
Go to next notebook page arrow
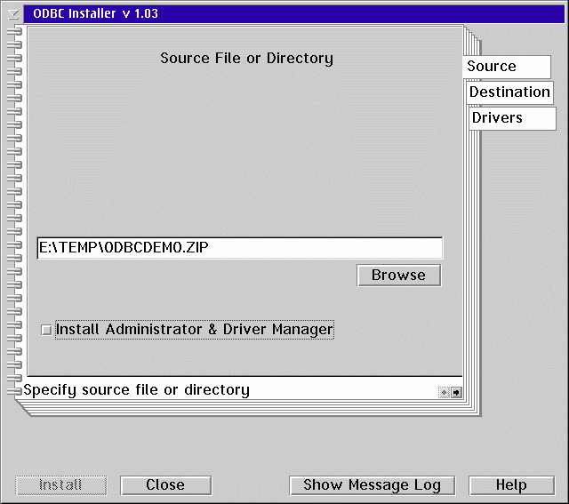pos(456,391)
